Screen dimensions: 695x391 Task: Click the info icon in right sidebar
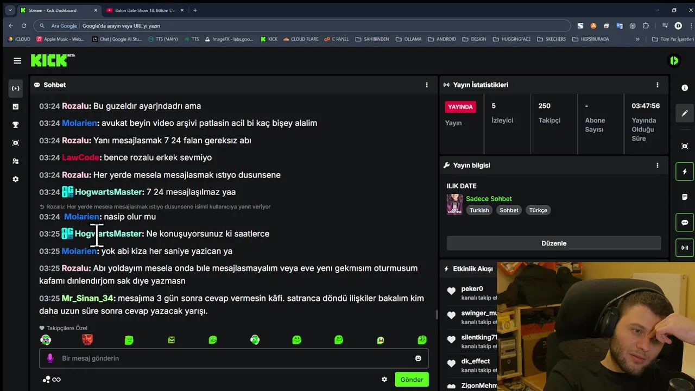[x=685, y=88]
